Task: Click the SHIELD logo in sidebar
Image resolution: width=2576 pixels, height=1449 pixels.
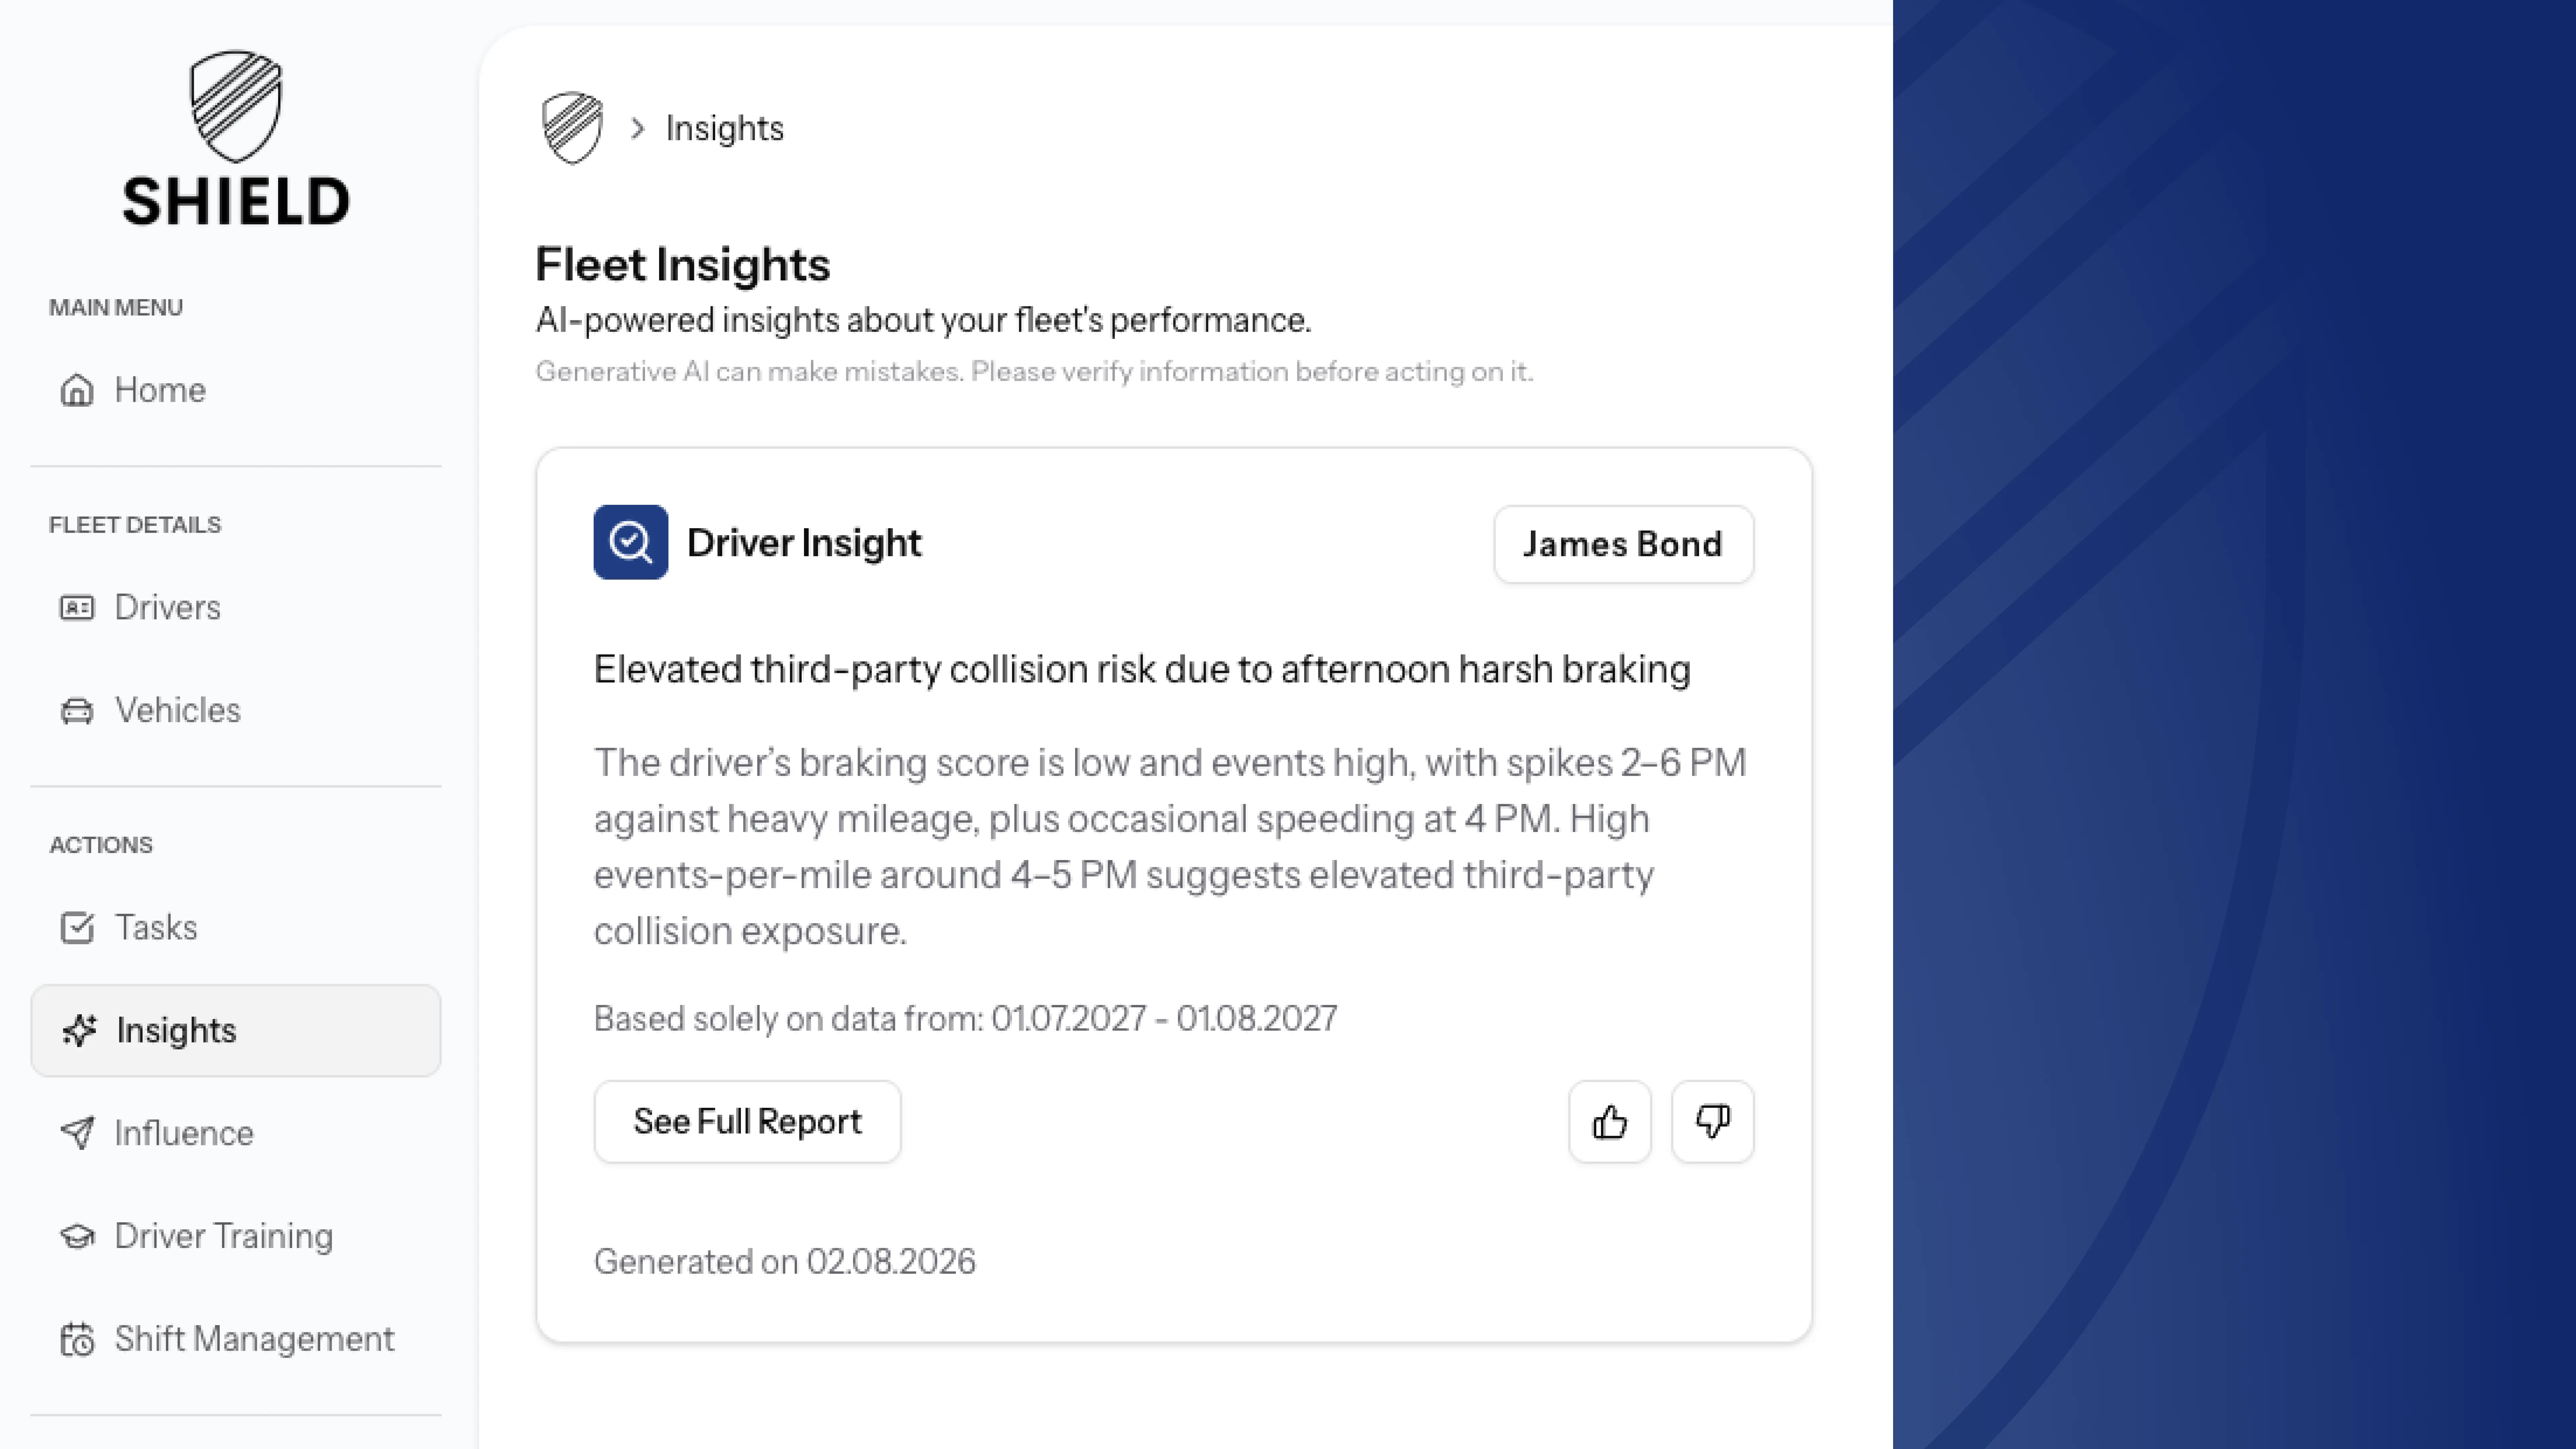Action: click(236, 138)
